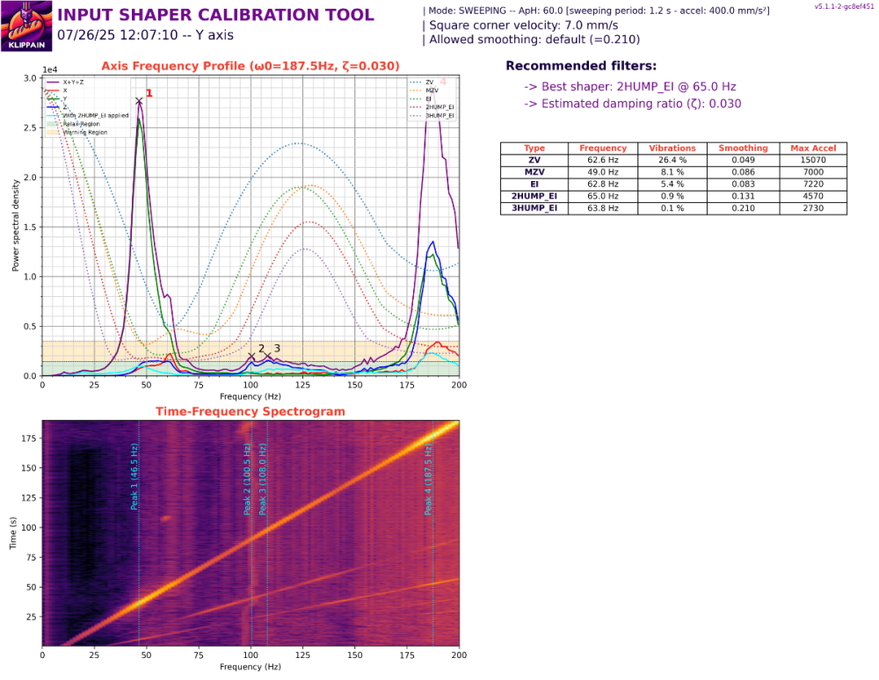The image size is (879, 680).
Task: Click the '5.4 %' vibrations cell
Action: (672, 184)
